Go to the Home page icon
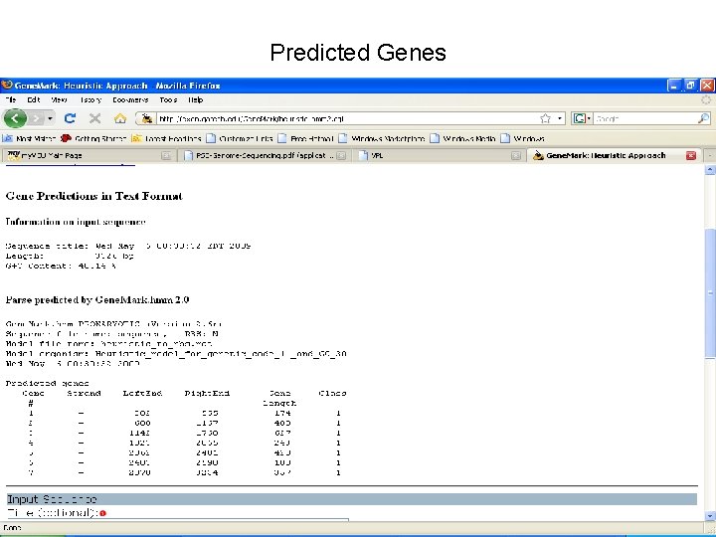The image size is (716, 537). tap(120, 118)
